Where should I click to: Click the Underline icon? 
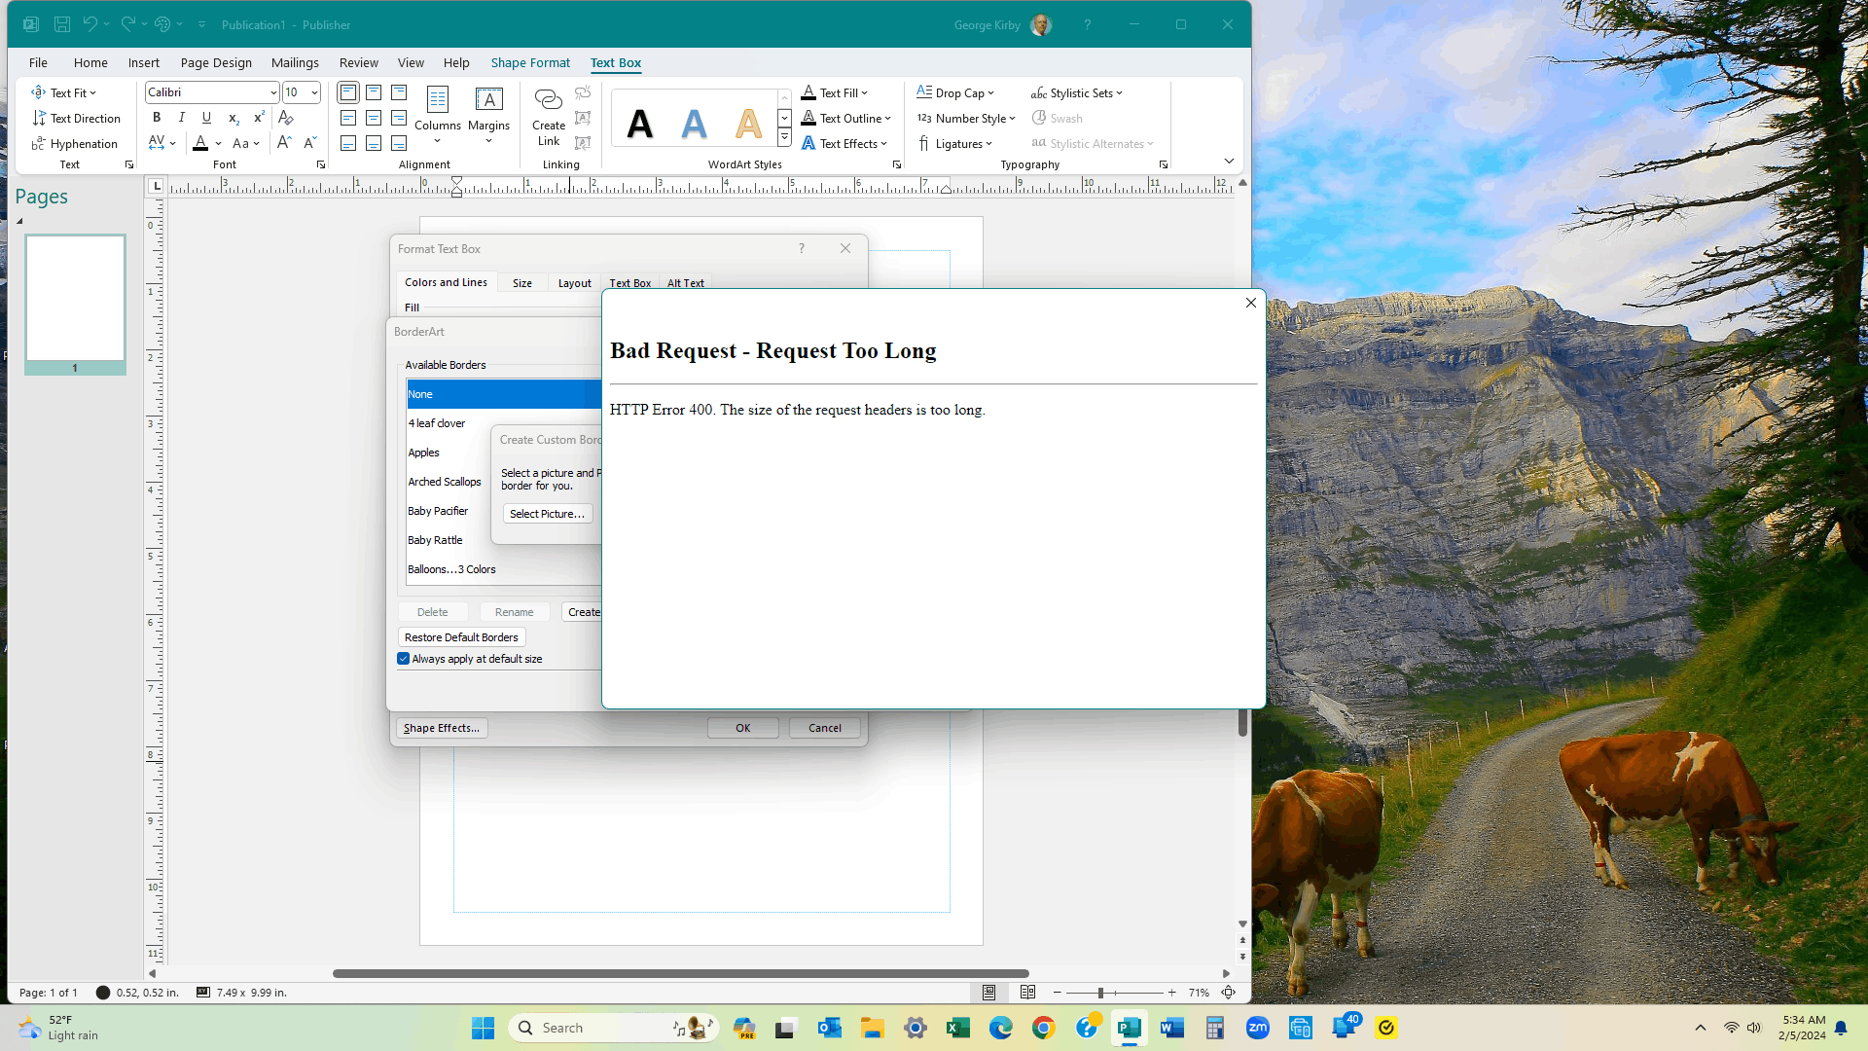pyautogui.click(x=206, y=118)
